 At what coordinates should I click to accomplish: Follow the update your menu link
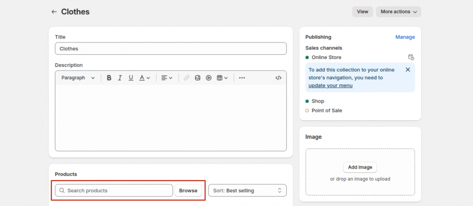coord(331,86)
